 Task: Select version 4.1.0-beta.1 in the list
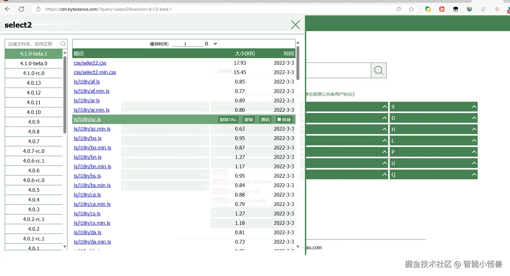[x=34, y=54]
